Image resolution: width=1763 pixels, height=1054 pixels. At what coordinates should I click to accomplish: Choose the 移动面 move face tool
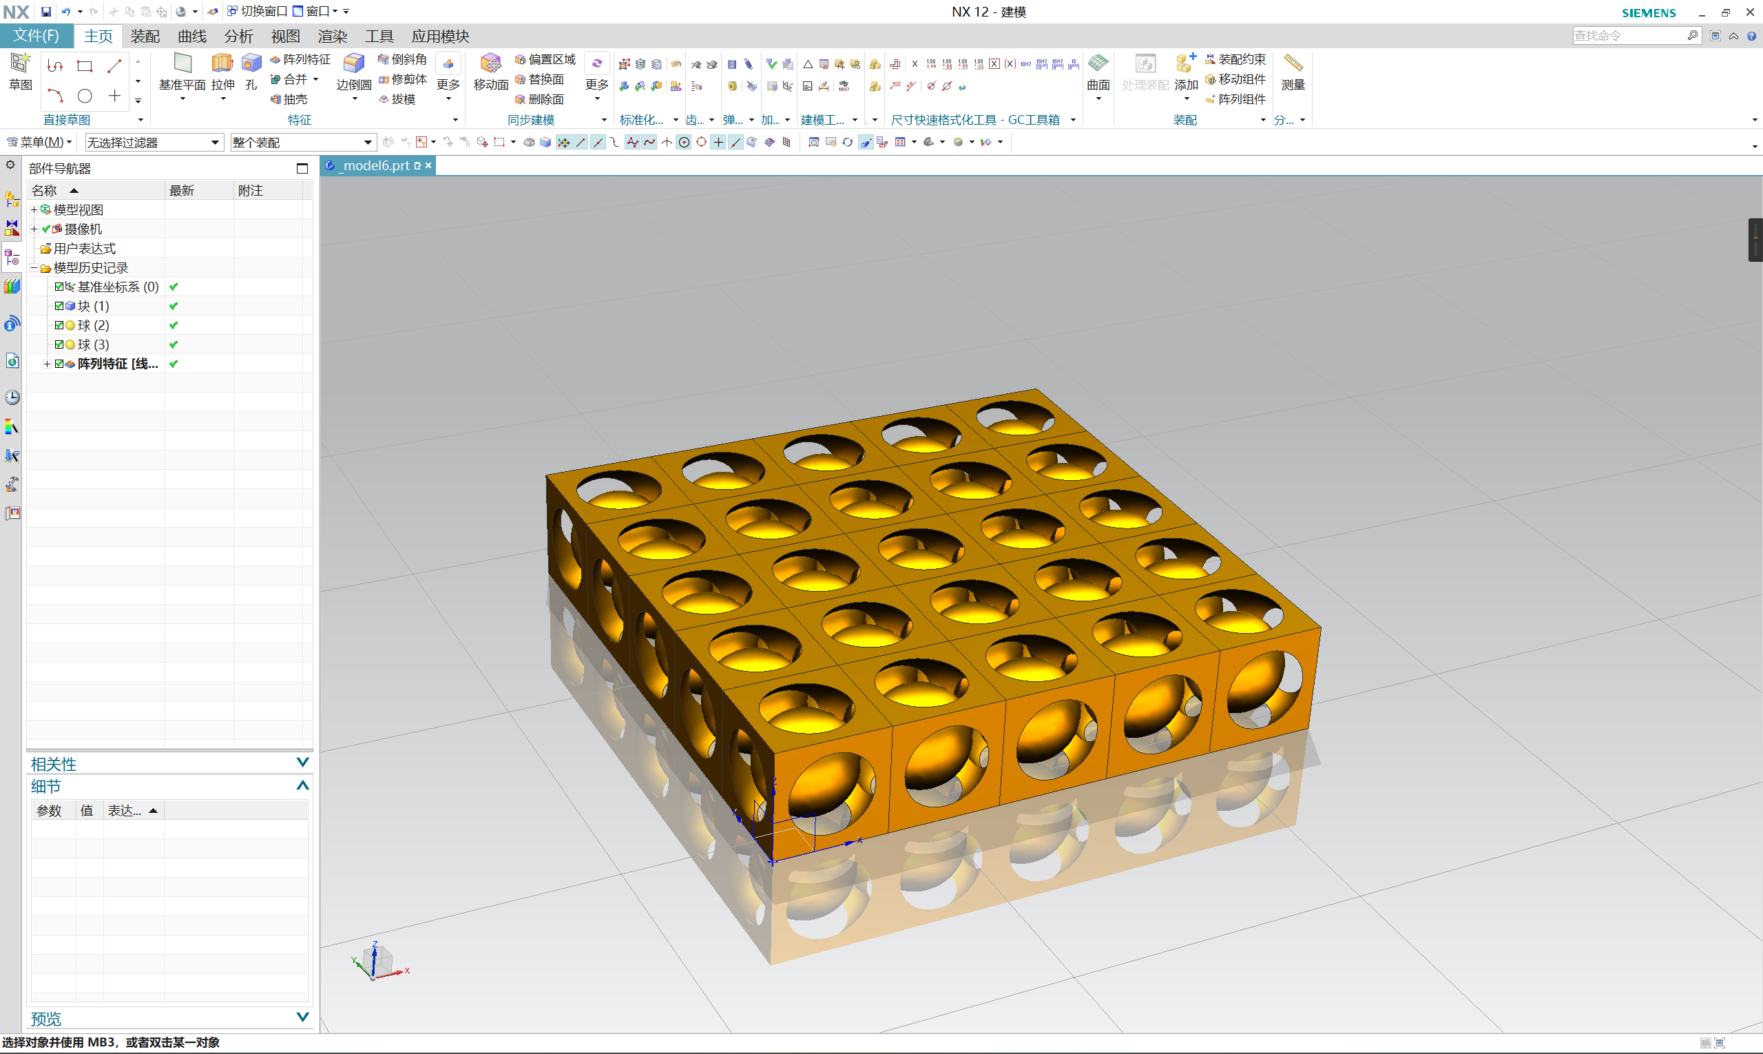coord(490,72)
